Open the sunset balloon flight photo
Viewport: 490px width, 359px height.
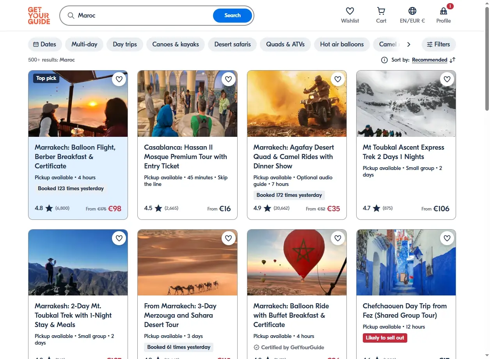coord(78,104)
